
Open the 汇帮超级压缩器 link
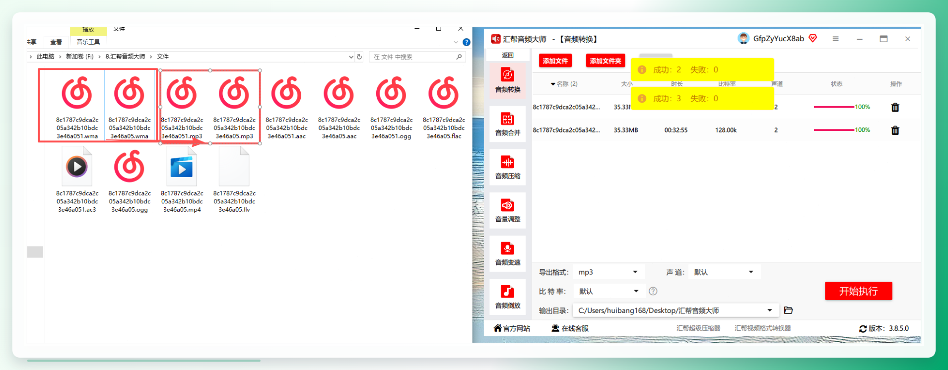[698, 328]
